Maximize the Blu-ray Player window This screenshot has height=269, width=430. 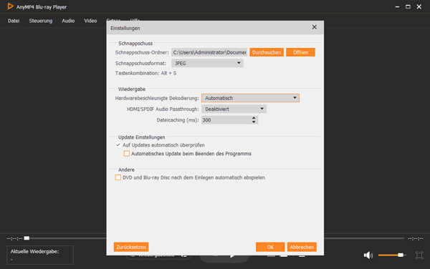click(x=408, y=7)
